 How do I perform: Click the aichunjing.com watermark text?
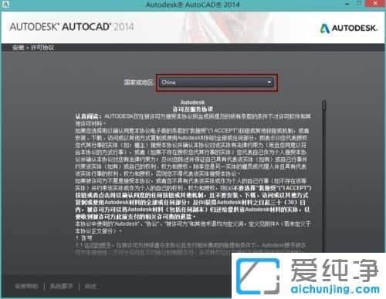(x=335, y=290)
